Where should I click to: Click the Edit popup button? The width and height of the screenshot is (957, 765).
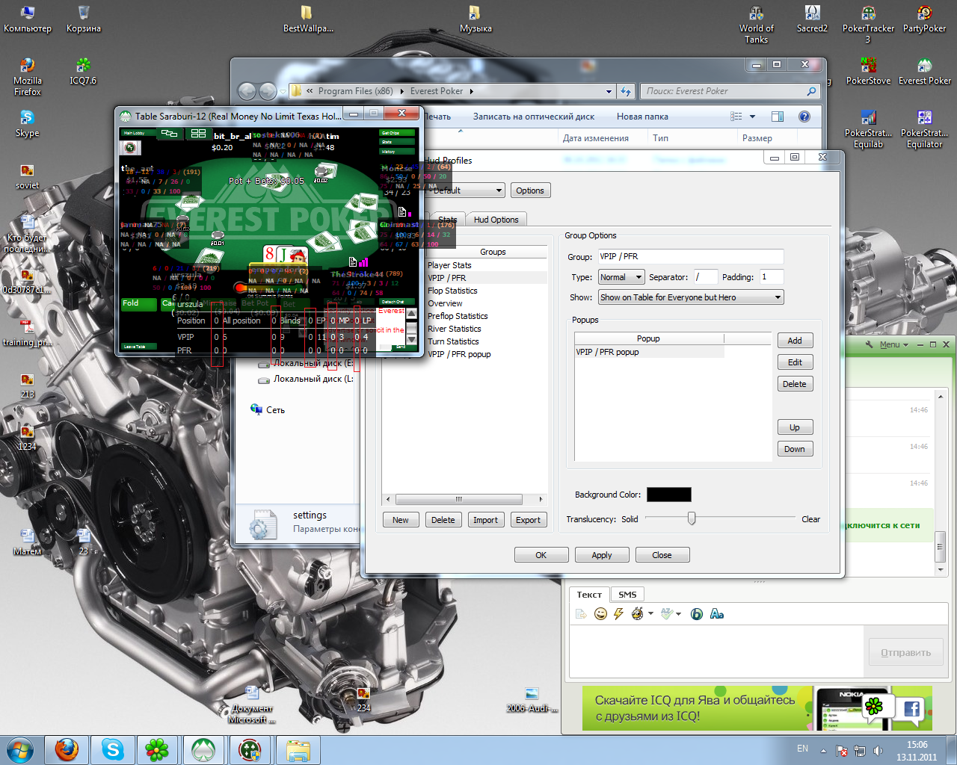(x=794, y=362)
